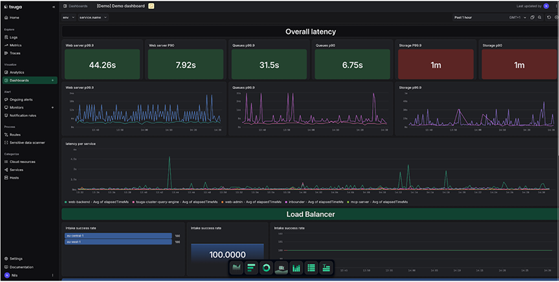Click the refresh dashboard icon
The height and width of the screenshot is (282, 559).
tap(548, 17)
